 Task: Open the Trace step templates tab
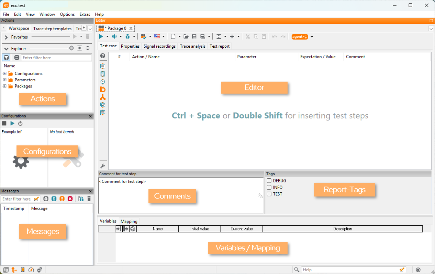(x=53, y=28)
